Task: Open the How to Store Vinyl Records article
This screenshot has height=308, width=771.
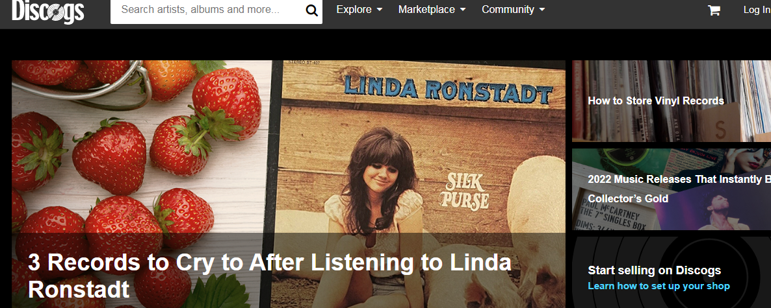Action: click(656, 101)
